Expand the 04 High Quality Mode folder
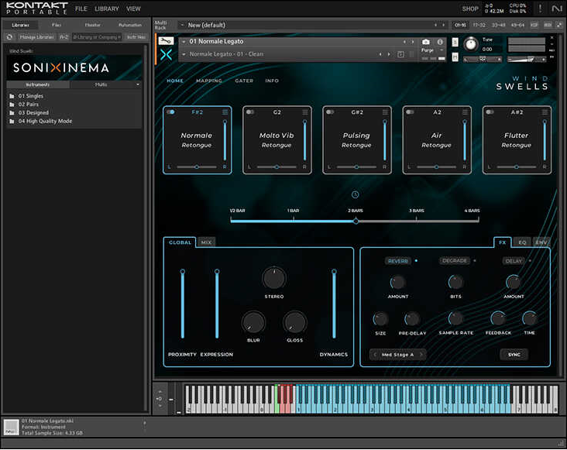This screenshot has height=450, width=567. tap(45, 121)
